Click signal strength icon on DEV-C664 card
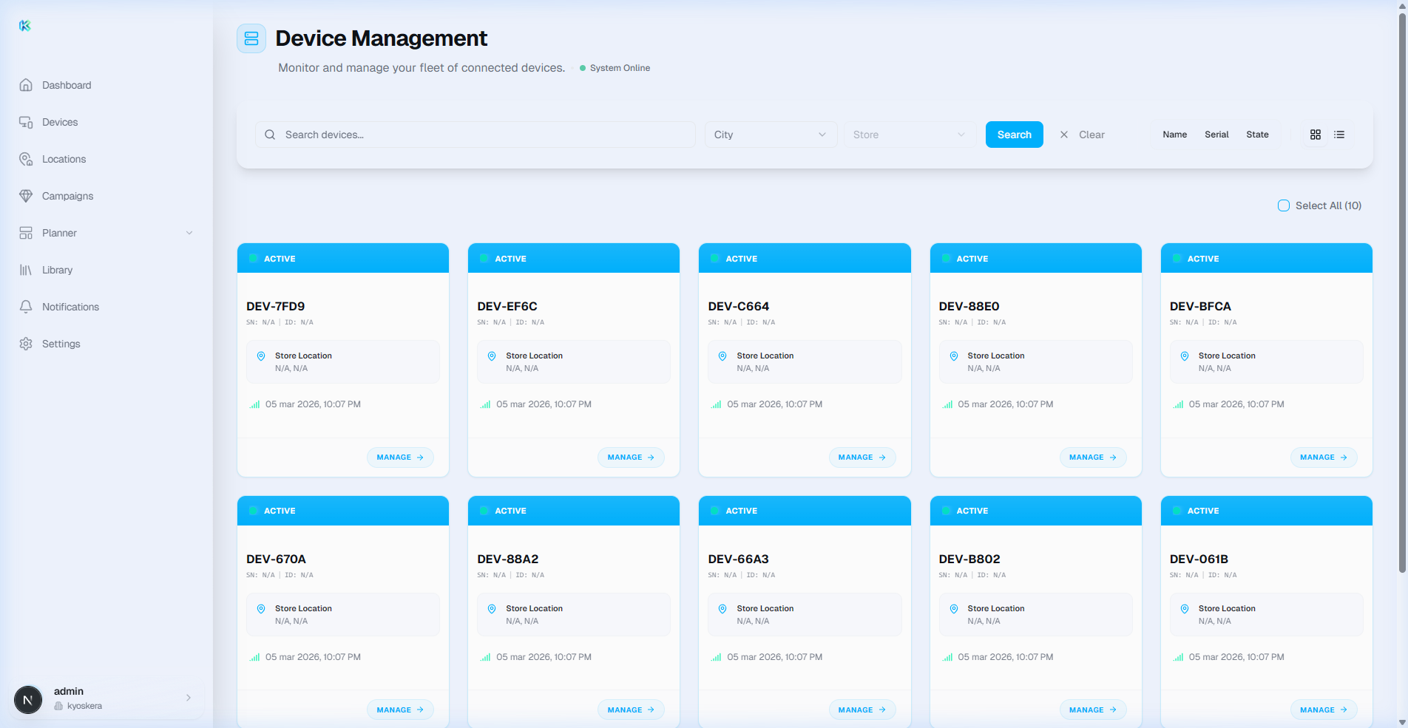 tap(716, 404)
